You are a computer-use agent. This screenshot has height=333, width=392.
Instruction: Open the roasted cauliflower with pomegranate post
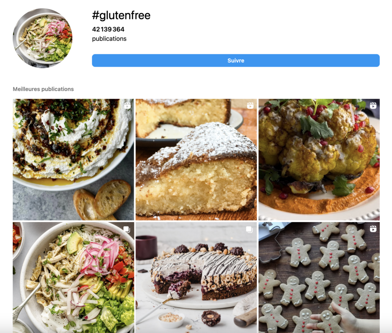click(319, 159)
